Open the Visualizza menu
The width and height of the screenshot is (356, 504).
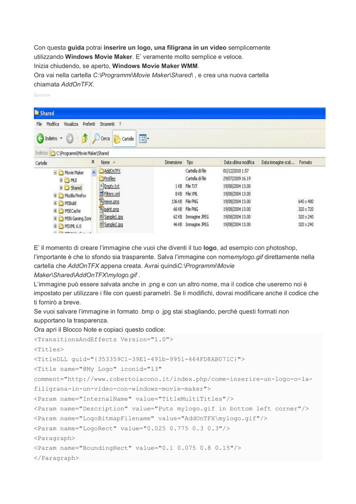(x=71, y=124)
